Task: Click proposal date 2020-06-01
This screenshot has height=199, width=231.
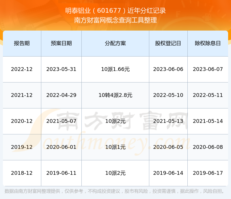Action: tap(61, 147)
